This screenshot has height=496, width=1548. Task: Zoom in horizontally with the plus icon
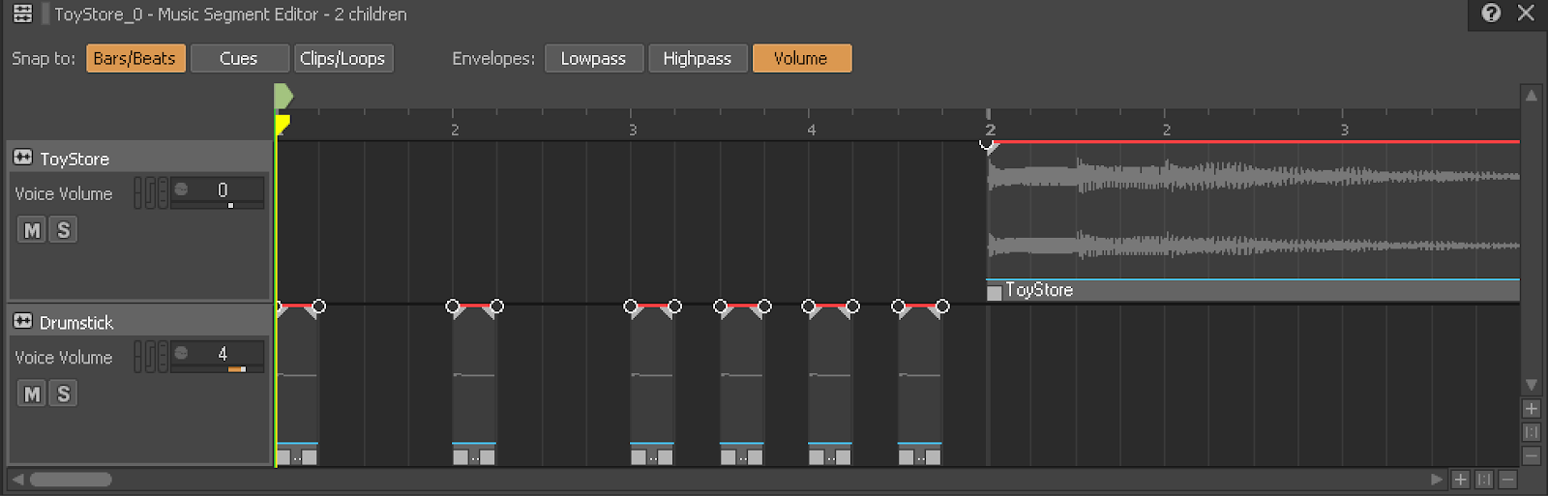1461,480
